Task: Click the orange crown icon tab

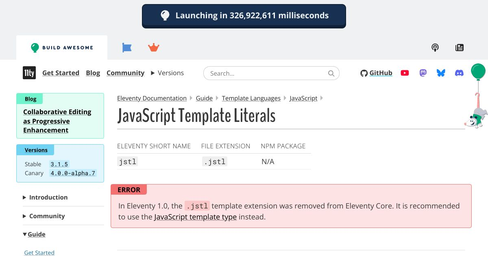Action: (153, 48)
